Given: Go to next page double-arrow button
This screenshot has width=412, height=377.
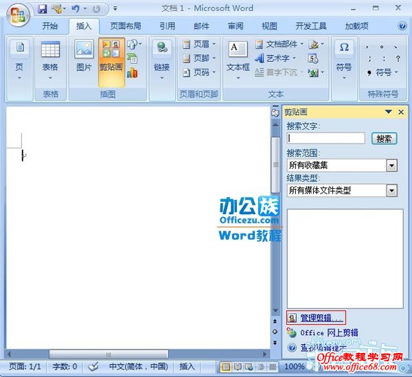Looking at the screenshot, I should click(275, 343).
